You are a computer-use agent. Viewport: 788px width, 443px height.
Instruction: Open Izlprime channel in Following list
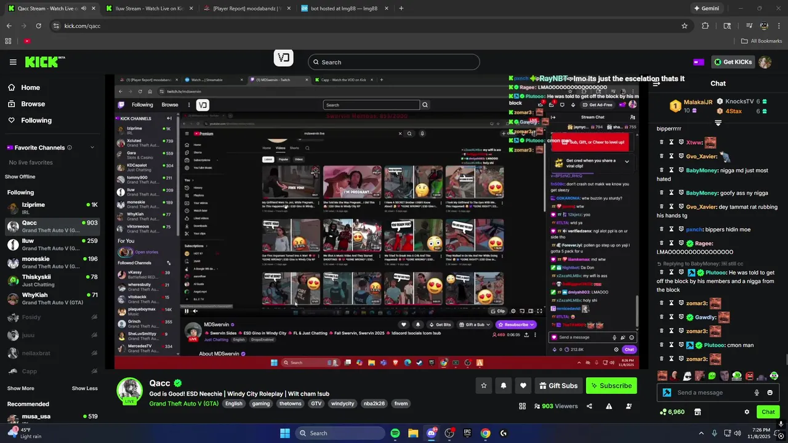click(52, 208)
